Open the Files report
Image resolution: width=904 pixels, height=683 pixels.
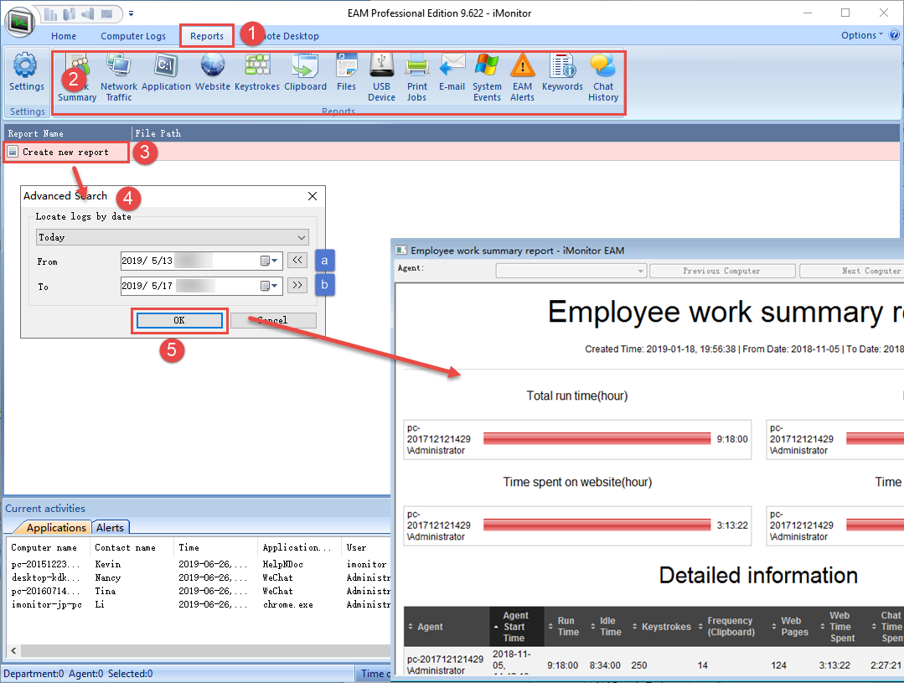tap(347, 73)
